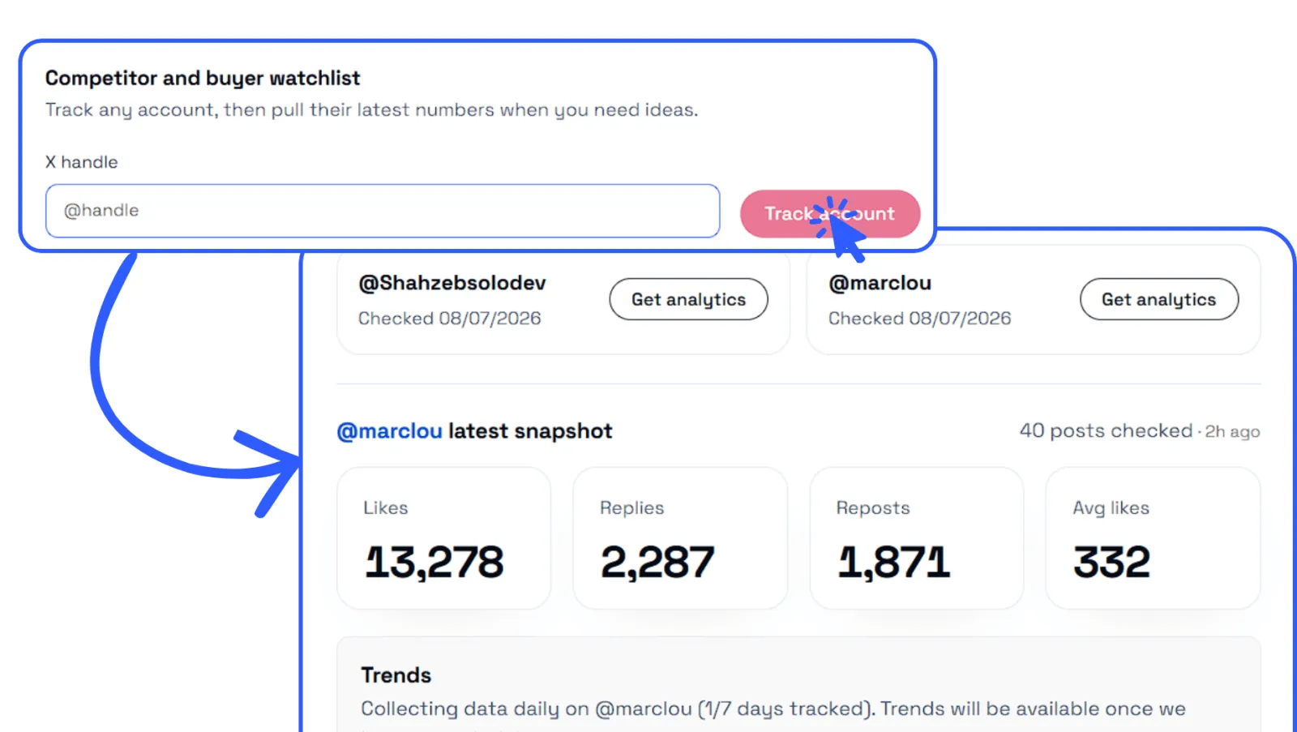
Task: Select the @Shahzebsolodev account card
Action: [x=563, y=302]
